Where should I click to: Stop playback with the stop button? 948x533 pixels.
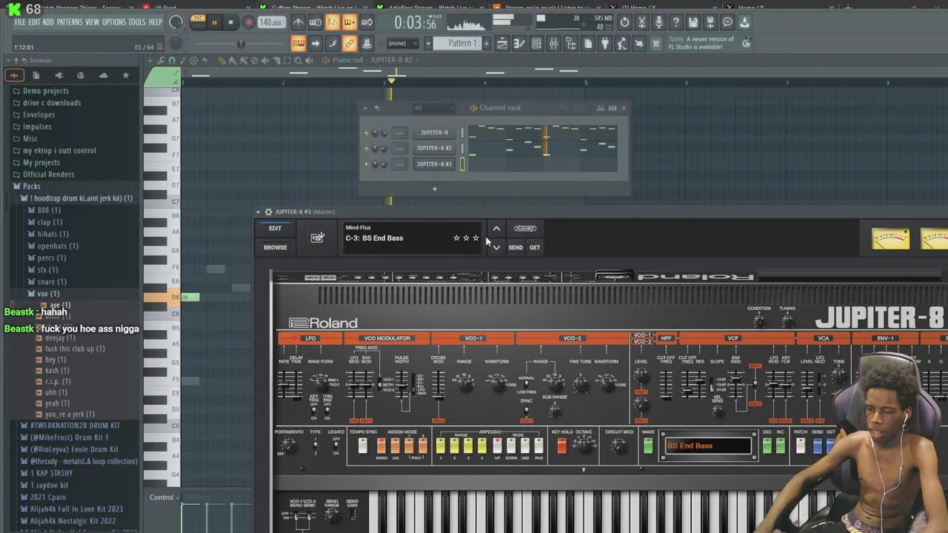(x=230, y=22)
